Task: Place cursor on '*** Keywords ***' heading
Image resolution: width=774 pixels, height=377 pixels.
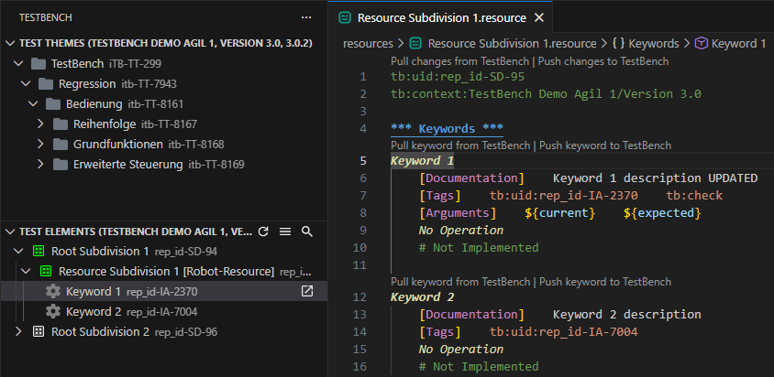Action: click(447, 129)
